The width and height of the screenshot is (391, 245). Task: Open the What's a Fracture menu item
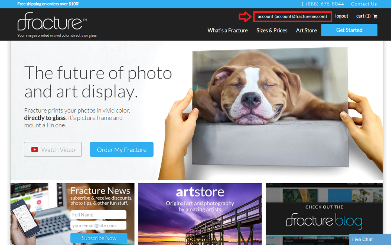(228, 30)
